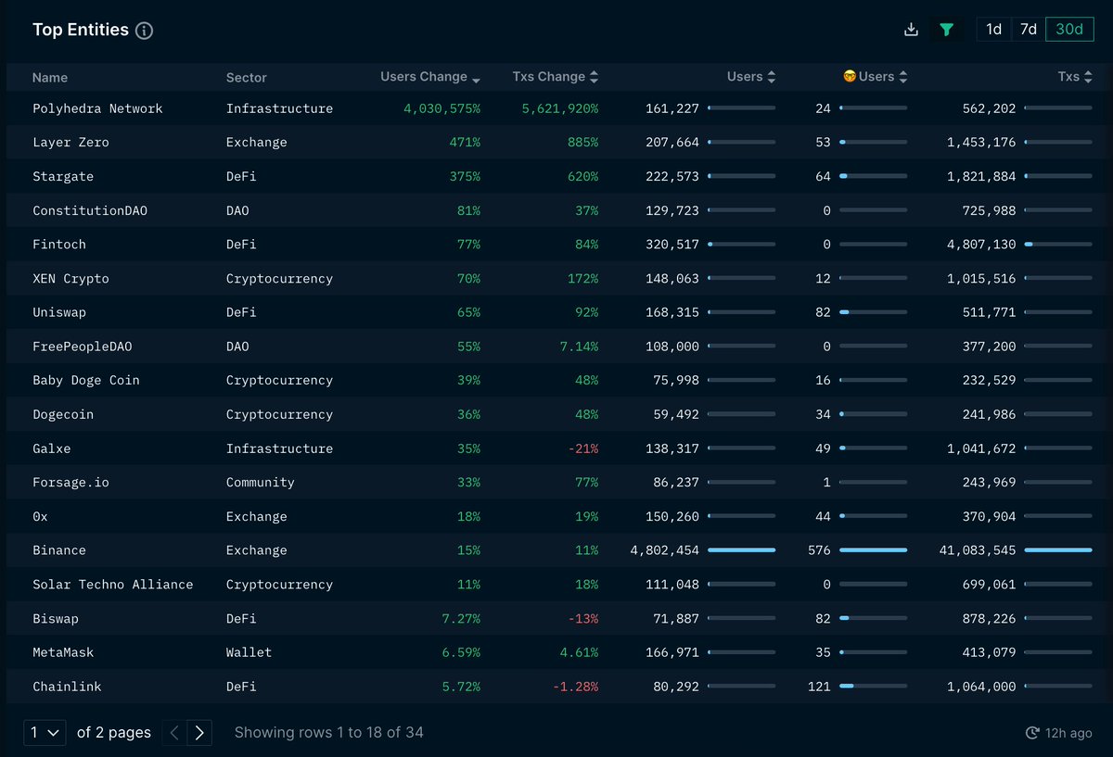
Task: Click the Wallet sector cell for MetaMask
Action: (249, 652)
